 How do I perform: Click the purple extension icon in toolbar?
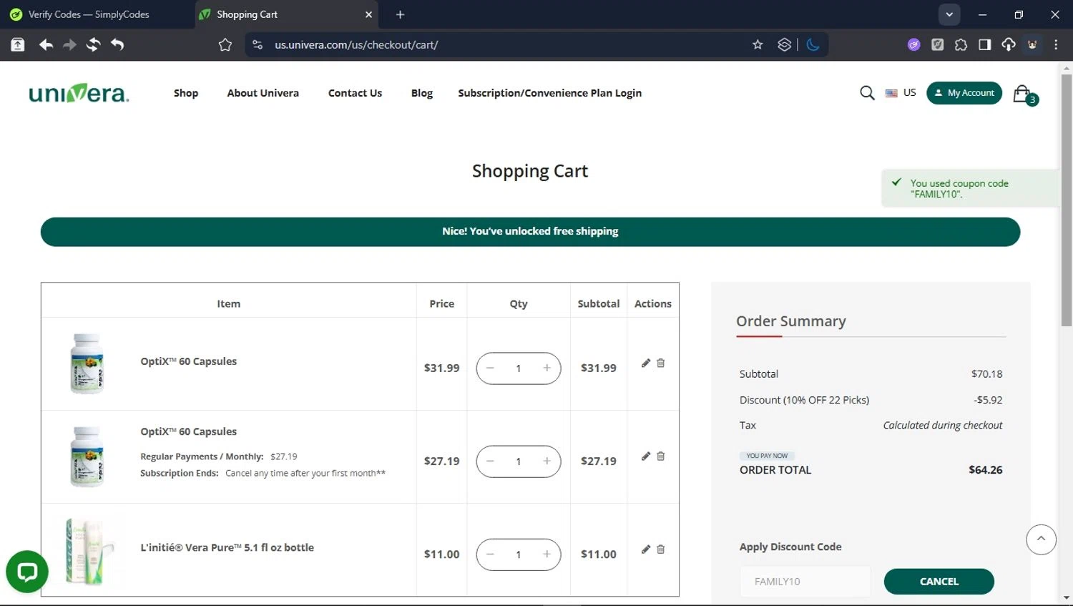tap(913, 44)
